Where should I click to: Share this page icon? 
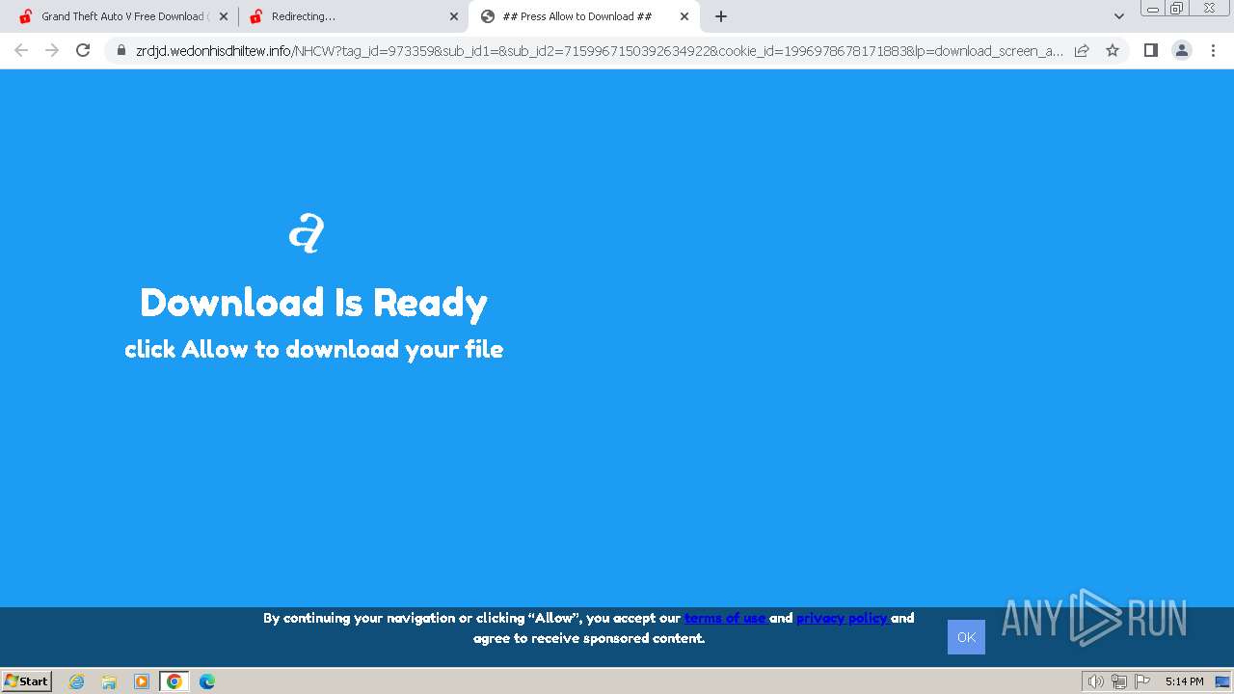1082,50
